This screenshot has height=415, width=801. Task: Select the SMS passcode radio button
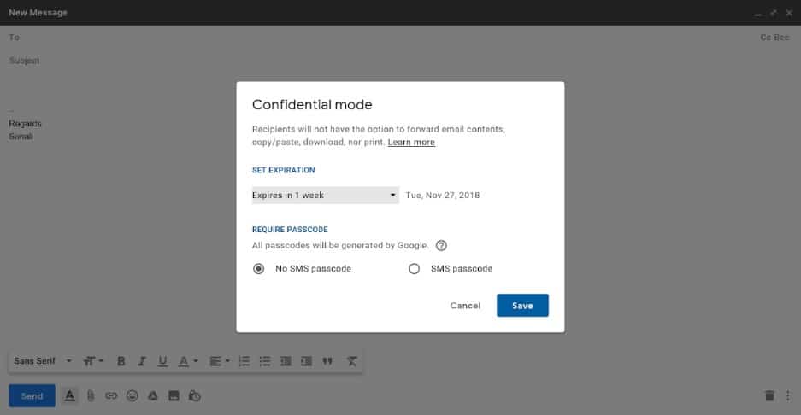(415, 268)
